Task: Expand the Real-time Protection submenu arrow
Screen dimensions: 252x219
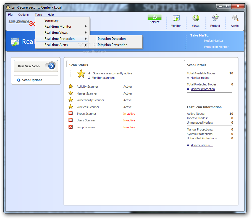Action: [x=86, y=39]
